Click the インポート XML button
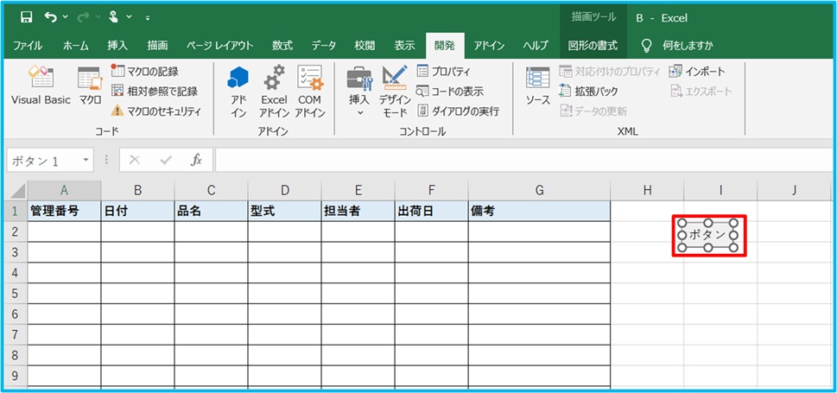 click(697, 72)
